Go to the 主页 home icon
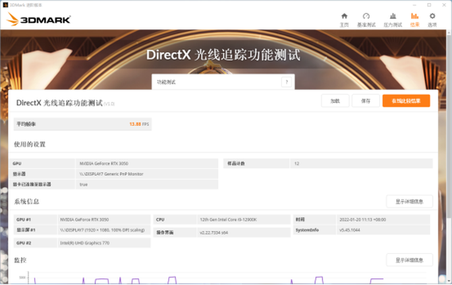 click(x=344, y=16)
